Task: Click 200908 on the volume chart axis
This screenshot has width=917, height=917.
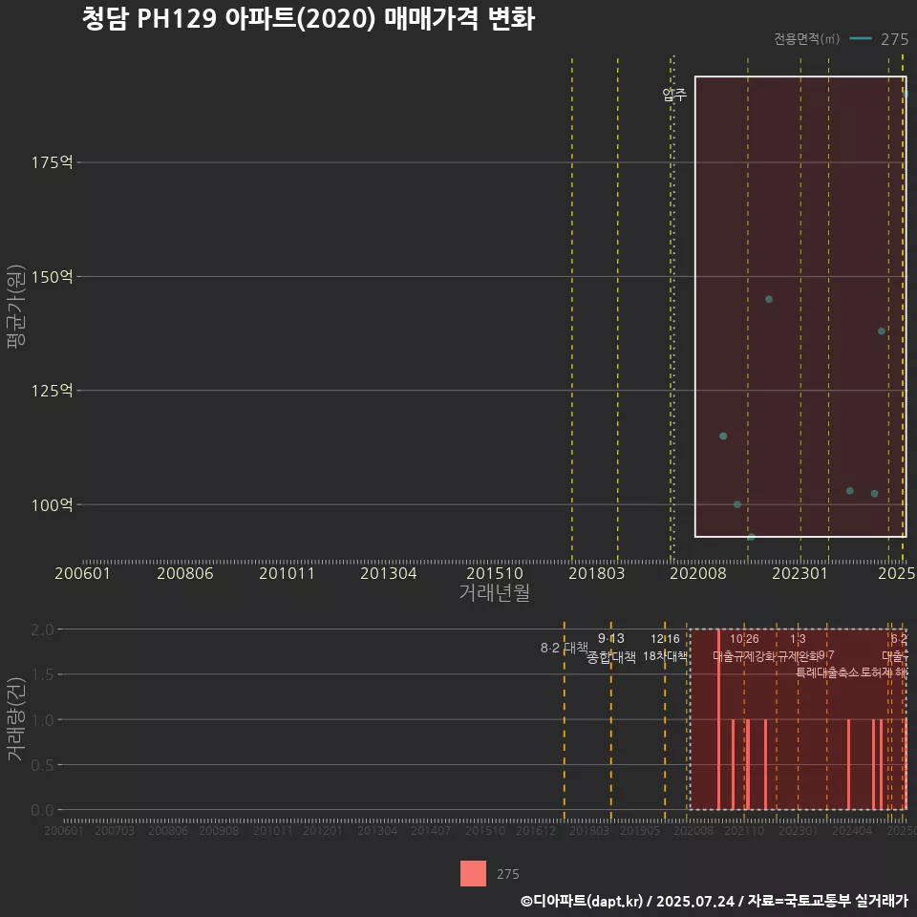Action: pos(219,830)
